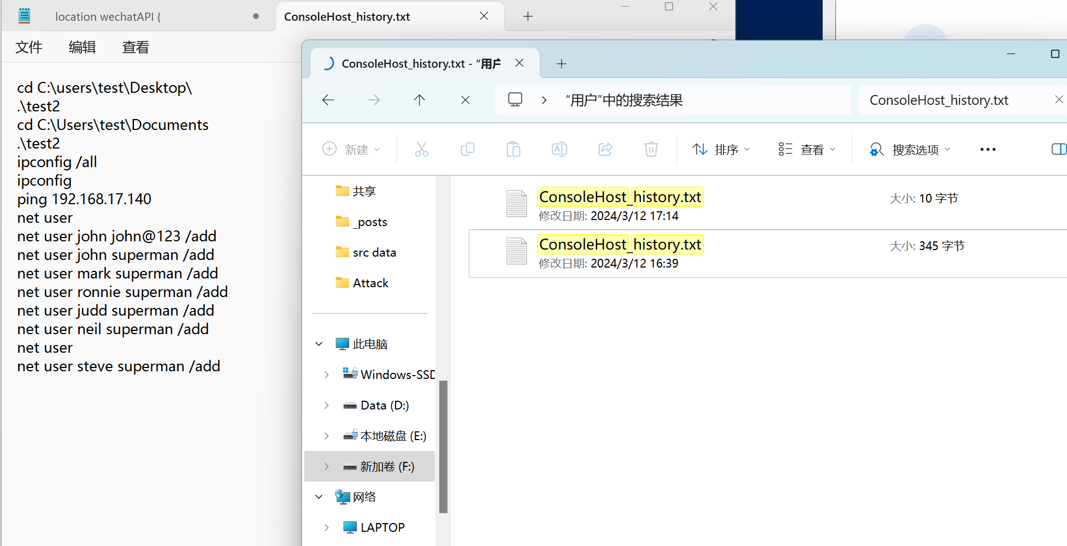This screenshot has width=1067, height=546.
Task: Minimize the Explorer window
Action: click(x=1011, y=54)
